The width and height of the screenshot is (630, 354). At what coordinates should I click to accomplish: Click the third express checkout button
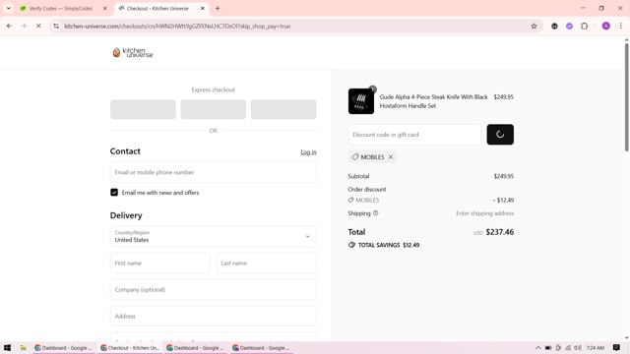coord(283,109)
